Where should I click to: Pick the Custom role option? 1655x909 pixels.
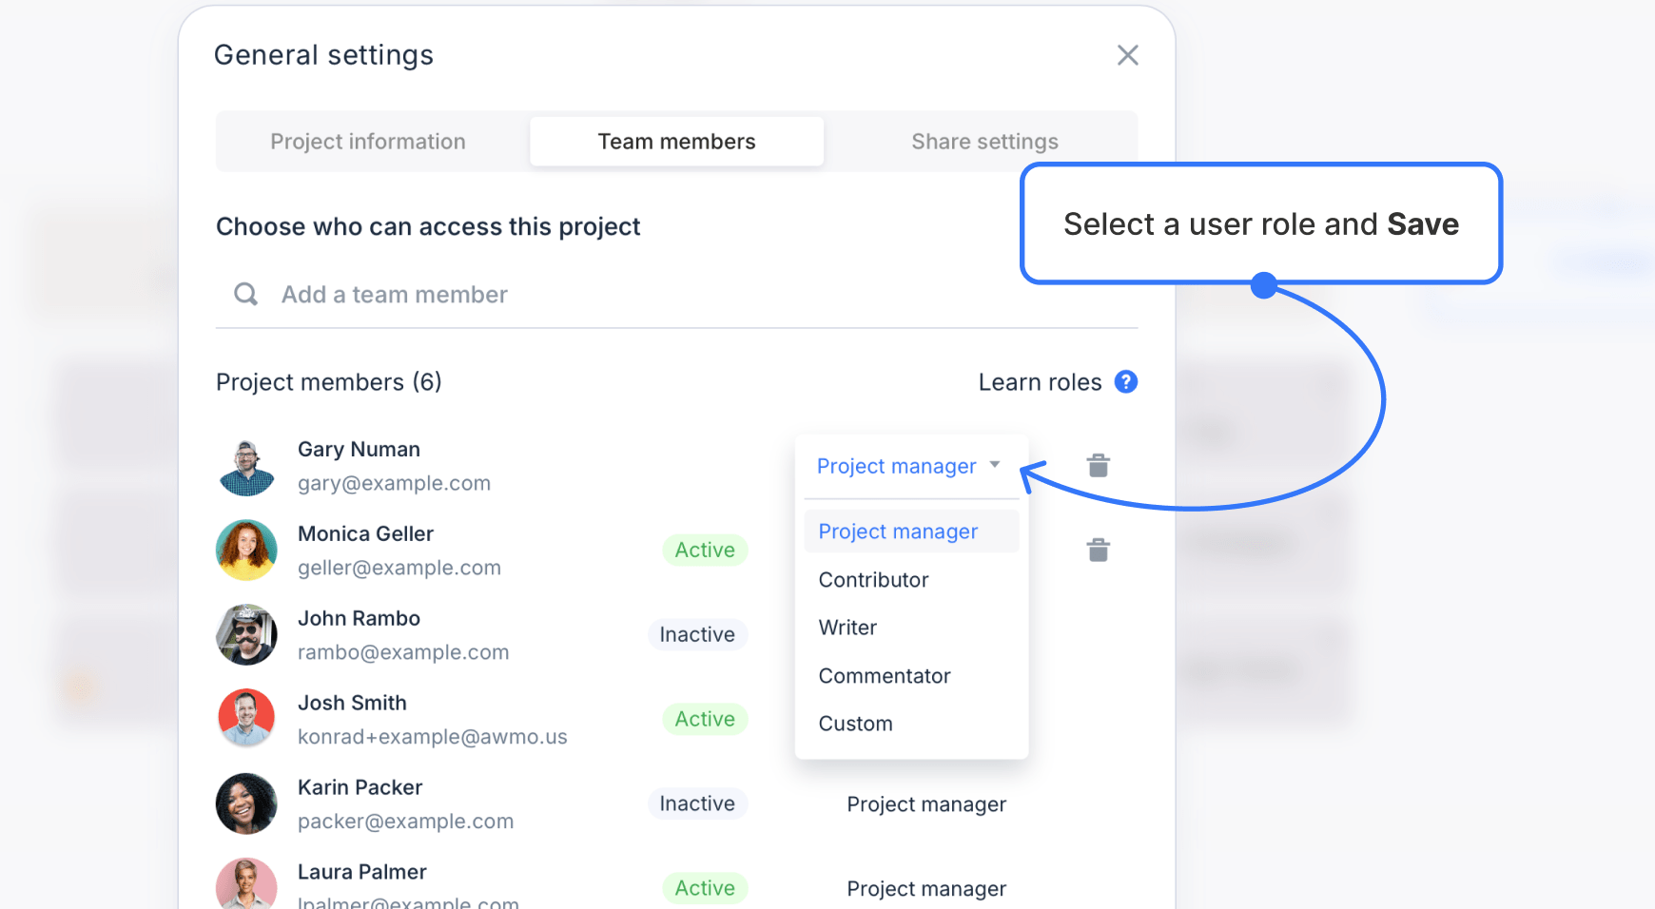pos(854,723)
